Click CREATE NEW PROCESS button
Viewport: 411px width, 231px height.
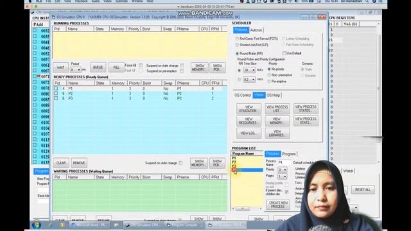tap(278, 205)
